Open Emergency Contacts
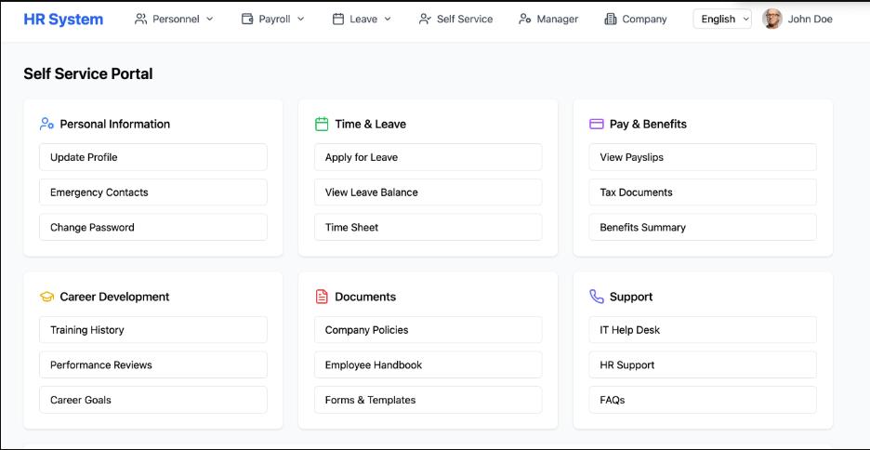 pyautogui.click(x=153, y=192)
